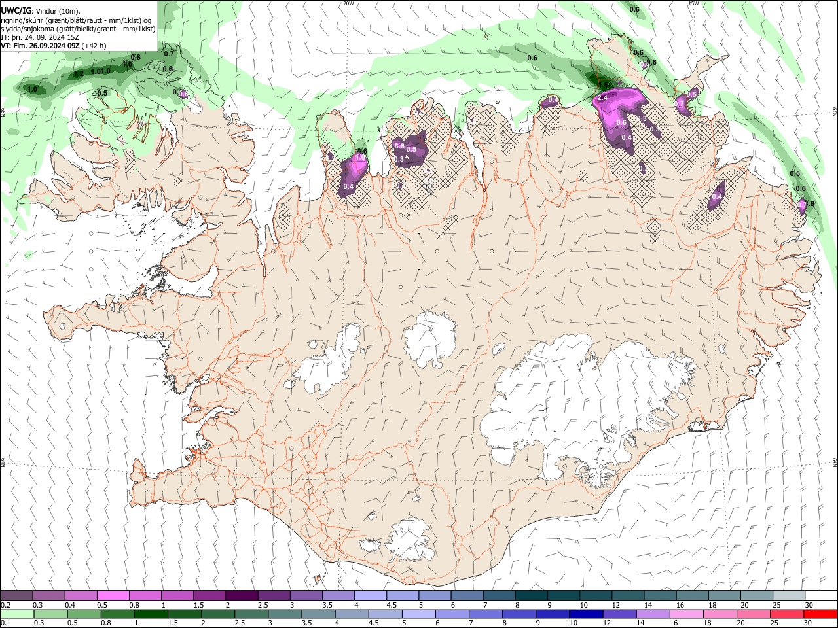Pick rain scale swatch between 1.5 and 2
This screenshot has width=838, height=628.
[184, 614]
